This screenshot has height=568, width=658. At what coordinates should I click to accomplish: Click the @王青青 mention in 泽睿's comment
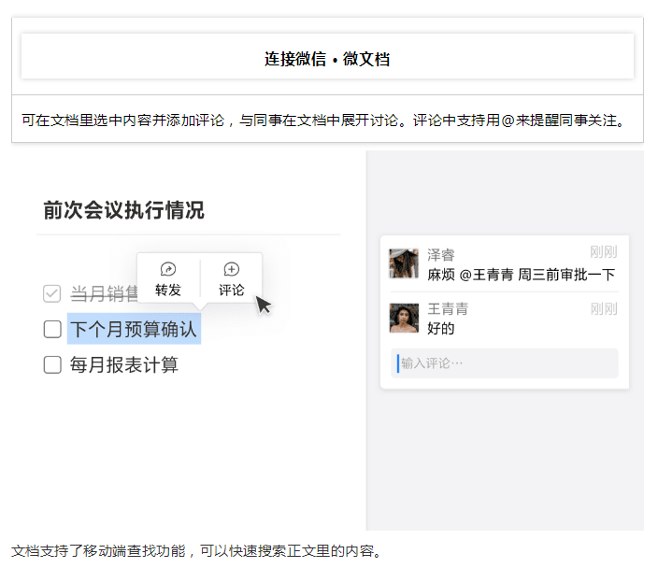point(486,276)
